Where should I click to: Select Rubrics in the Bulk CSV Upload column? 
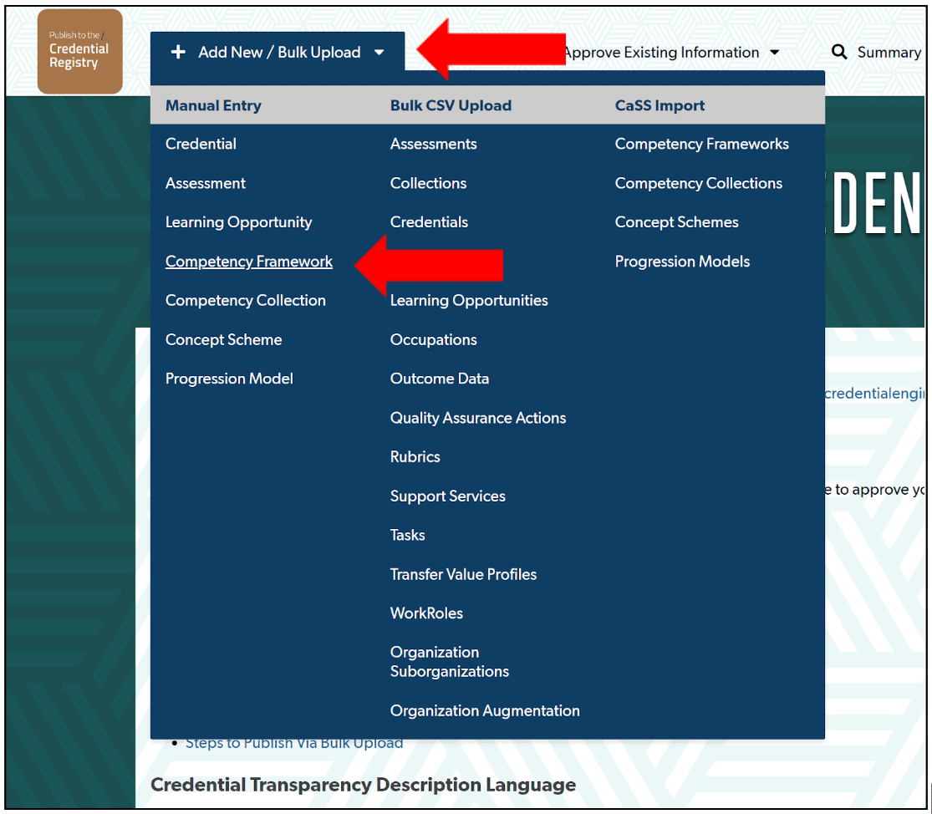point(415,456)
